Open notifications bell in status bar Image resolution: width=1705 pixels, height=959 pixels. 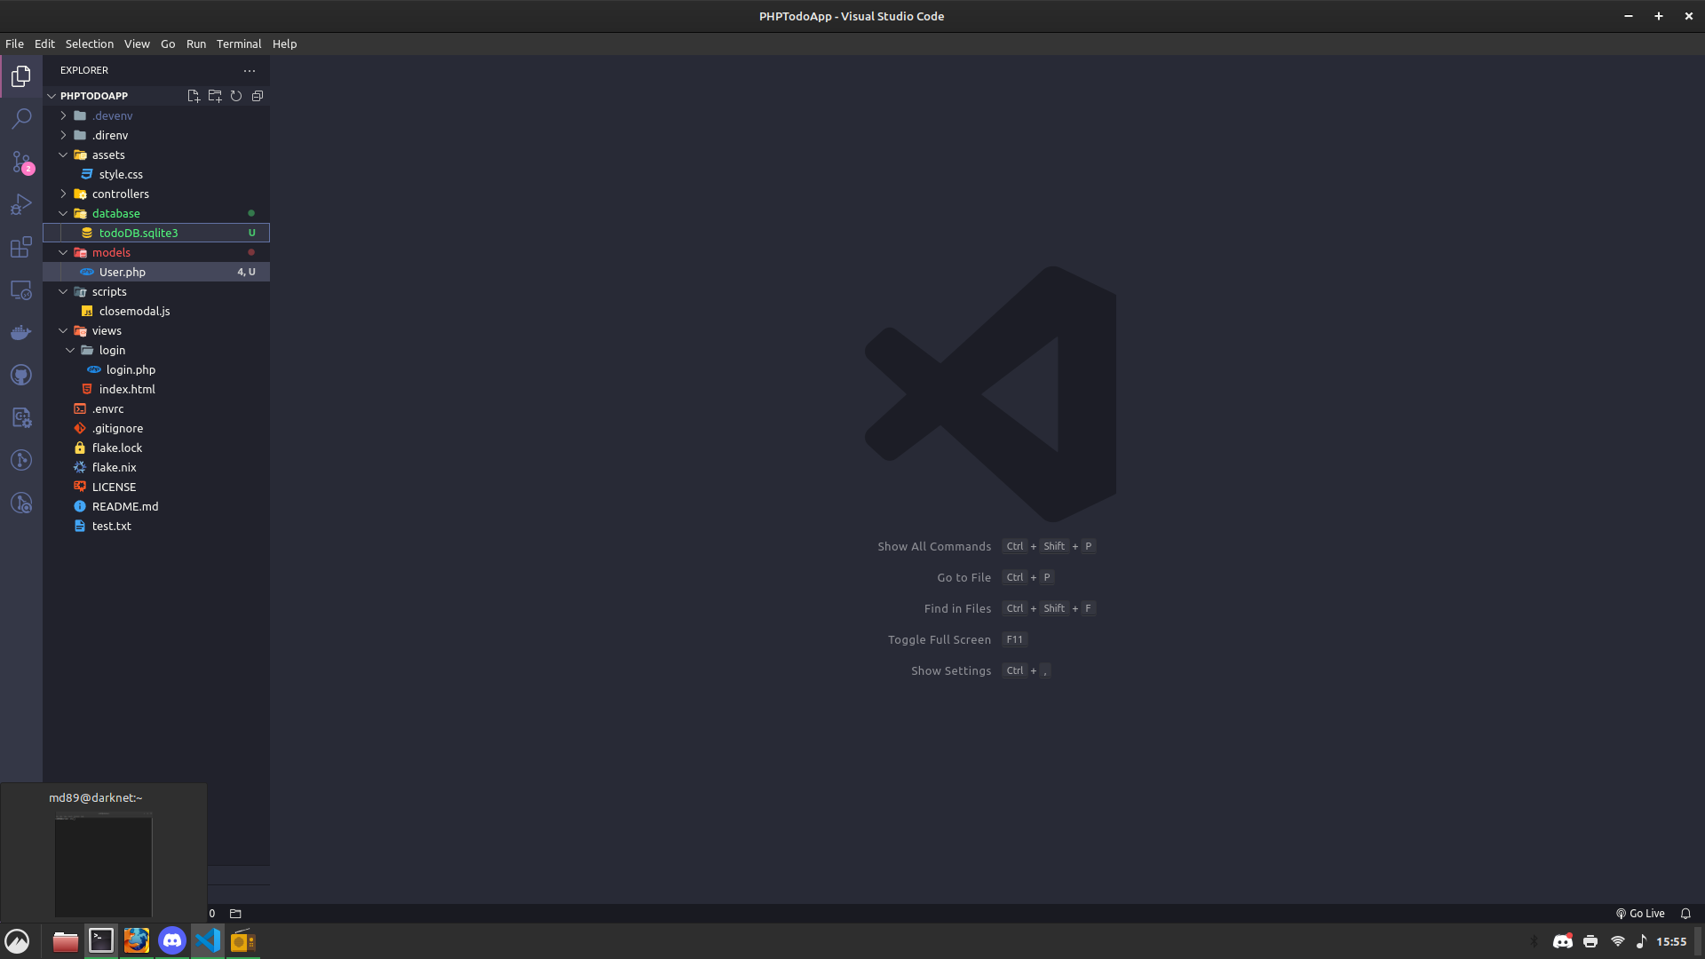(1685, 913)
